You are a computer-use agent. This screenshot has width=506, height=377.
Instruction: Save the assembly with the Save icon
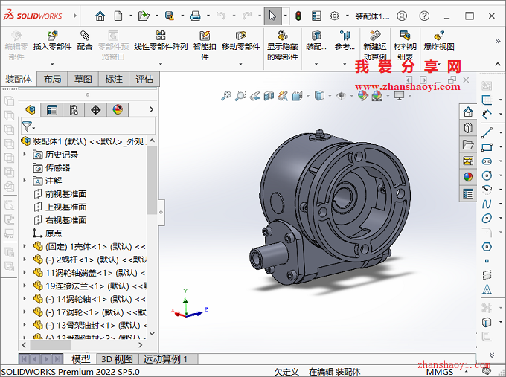click(170, 16)
